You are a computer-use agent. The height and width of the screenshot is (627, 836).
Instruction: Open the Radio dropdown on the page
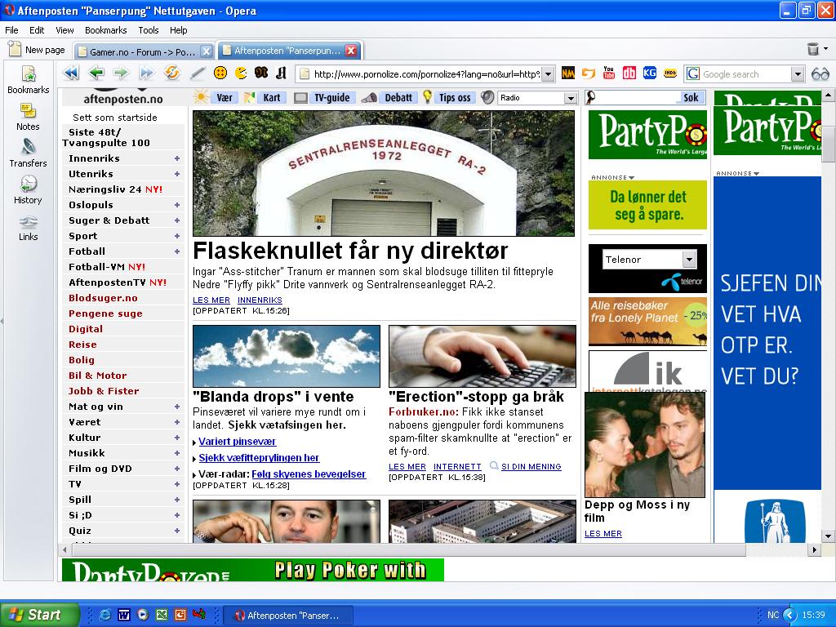click(x=571, y=98)
